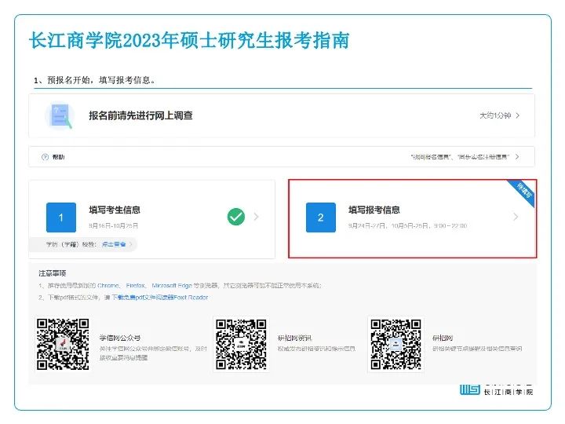The image size is (565, 424).
Task: Click the blue step 1 number box
Action: click(61, 217)
